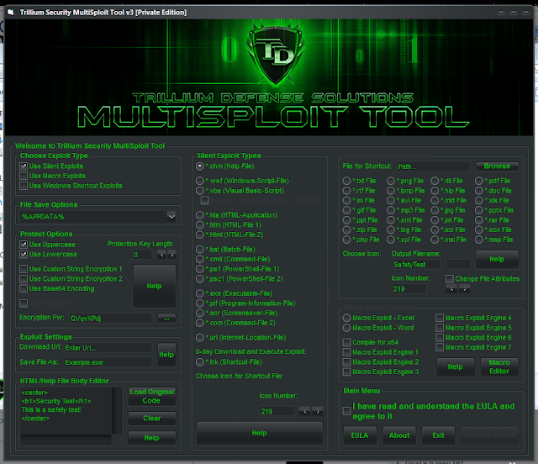Screen dimensions: 538x464
Task: Choose *.jpg File shortcut type
Action: click(435, 210)
